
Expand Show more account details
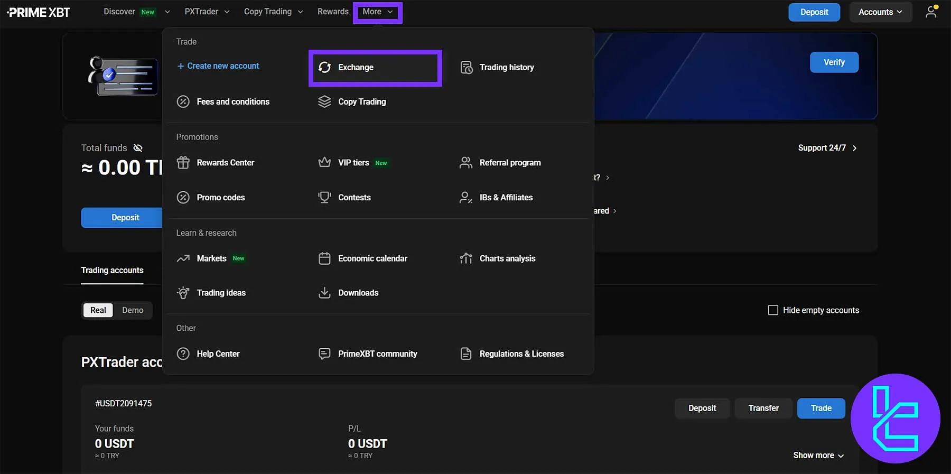pyautogui.click(x=818, y=455)
